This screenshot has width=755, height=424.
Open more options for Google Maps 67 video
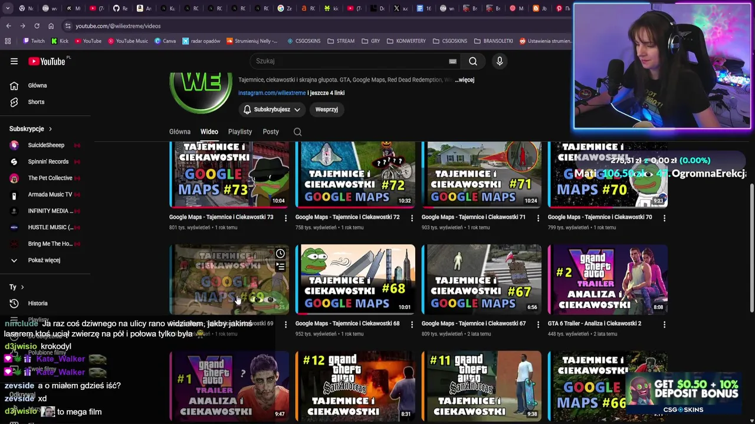(538, 324)
